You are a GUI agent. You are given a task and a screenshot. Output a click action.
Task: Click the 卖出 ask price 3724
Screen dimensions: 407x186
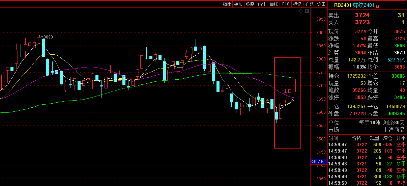pyautogui.click(x=362, y=15)
